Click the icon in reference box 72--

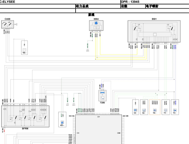click(175, 110)
